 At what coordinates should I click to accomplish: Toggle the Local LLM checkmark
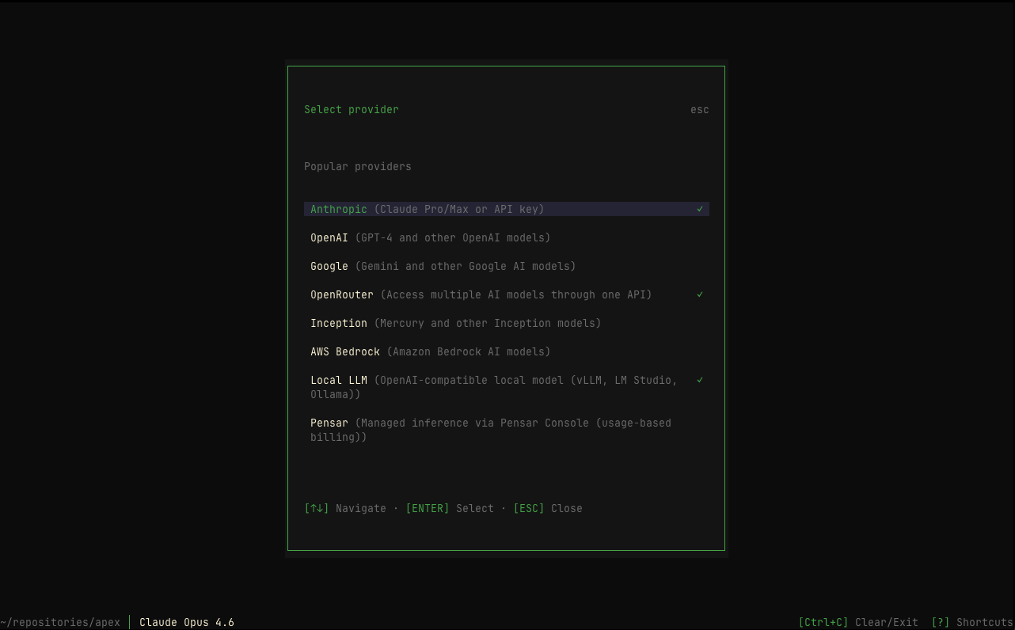[x=700, y=380]
